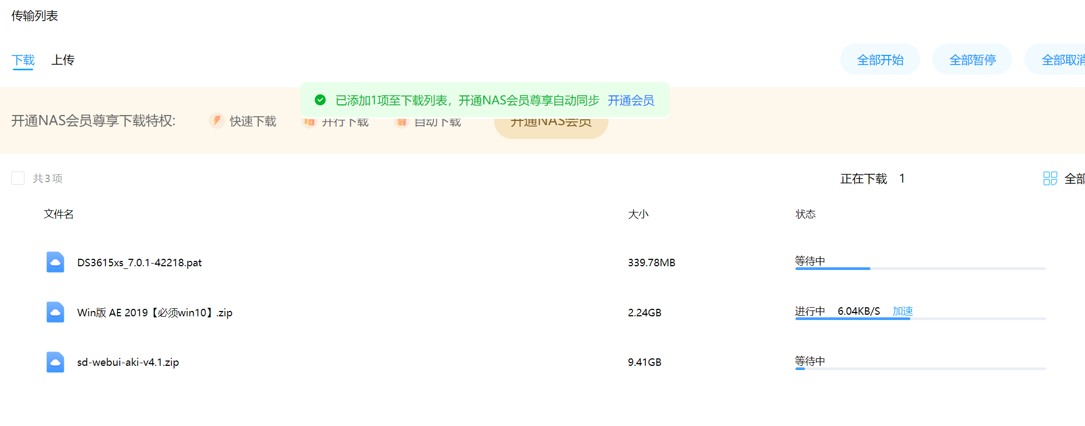
Task: Click the DS3615xs download progress bar
Action: tap(920, 268)
